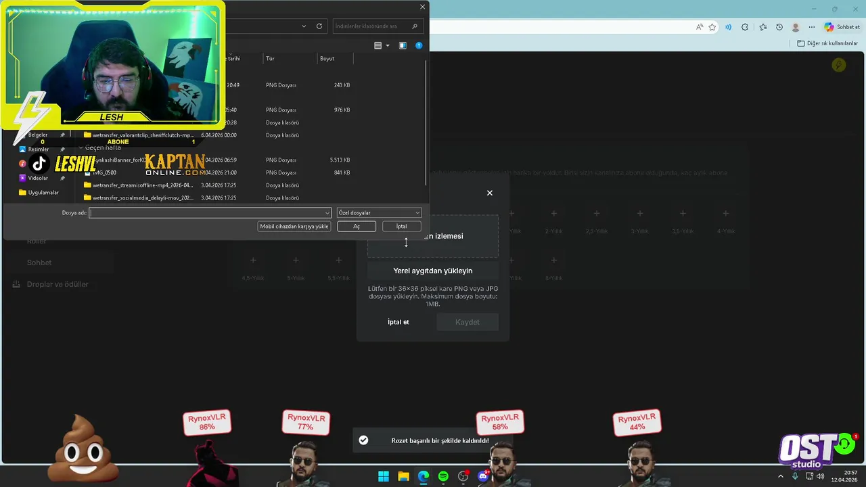This screenshot has height=487, width=866.
Task: Open File Explorer from taskbar
Action: click(x=403, y=476)
